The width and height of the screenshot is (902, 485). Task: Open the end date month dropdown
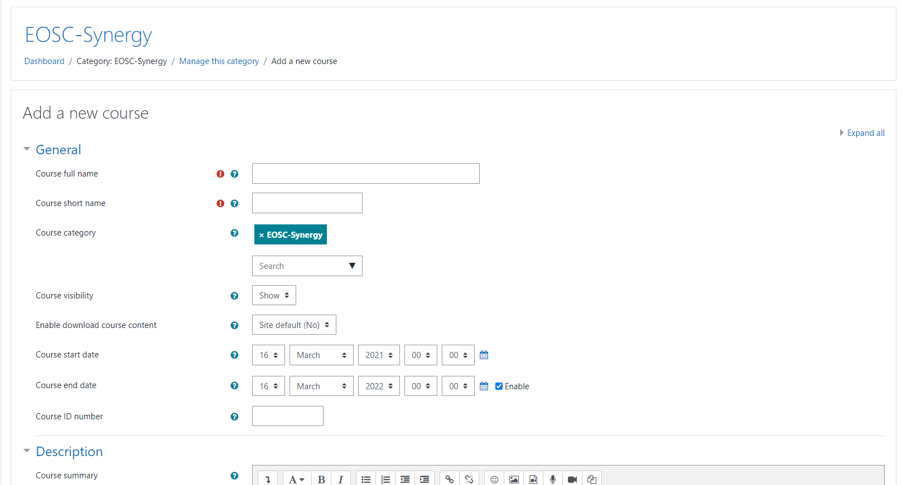[321, 386]
